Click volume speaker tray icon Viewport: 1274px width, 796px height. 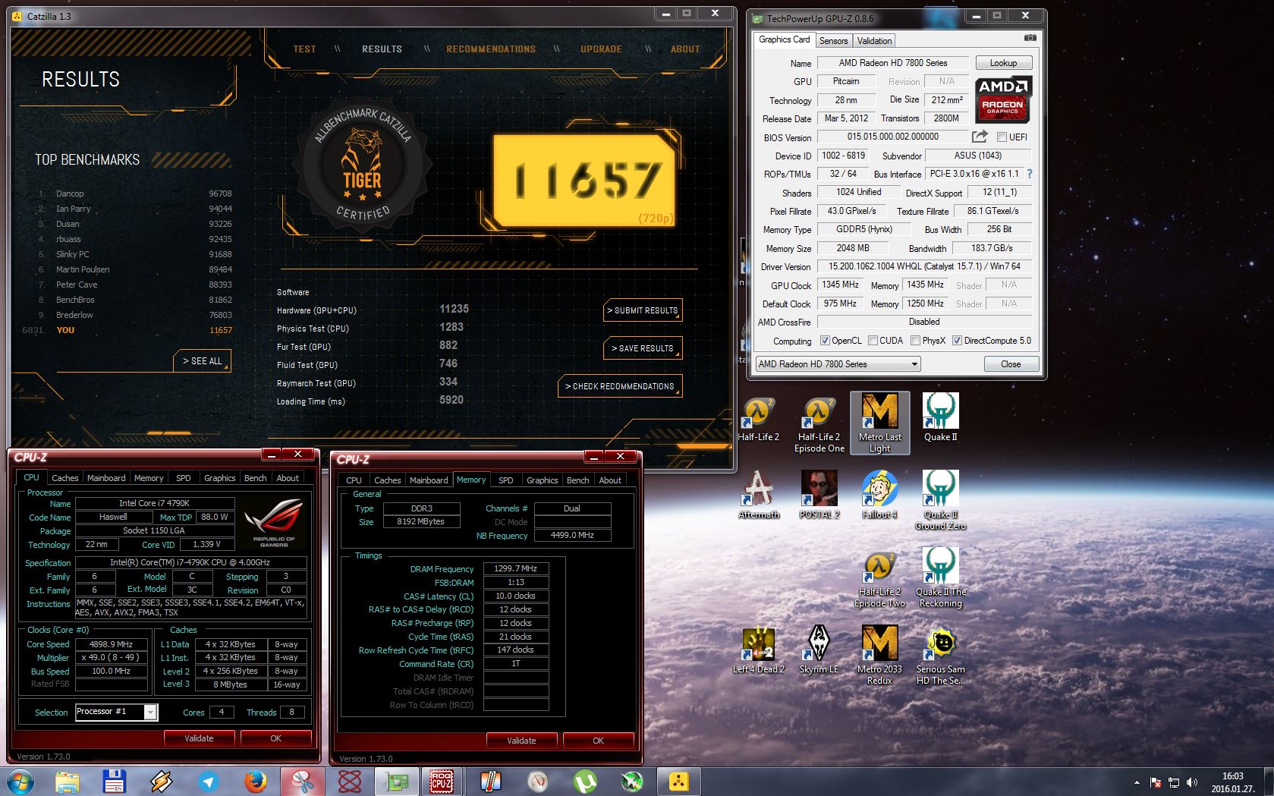pos(1191,782)
